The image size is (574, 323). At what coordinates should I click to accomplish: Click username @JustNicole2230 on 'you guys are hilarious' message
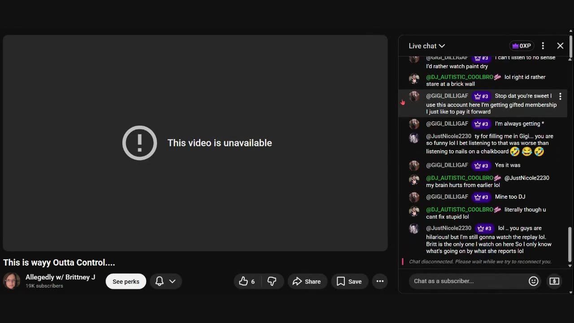449,228
